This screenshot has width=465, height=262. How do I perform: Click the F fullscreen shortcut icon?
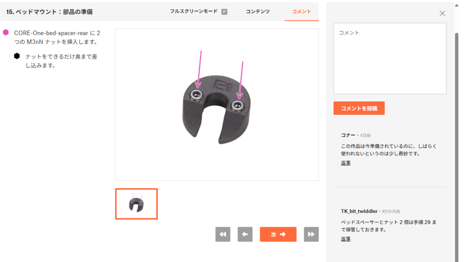tap(224, 12)
